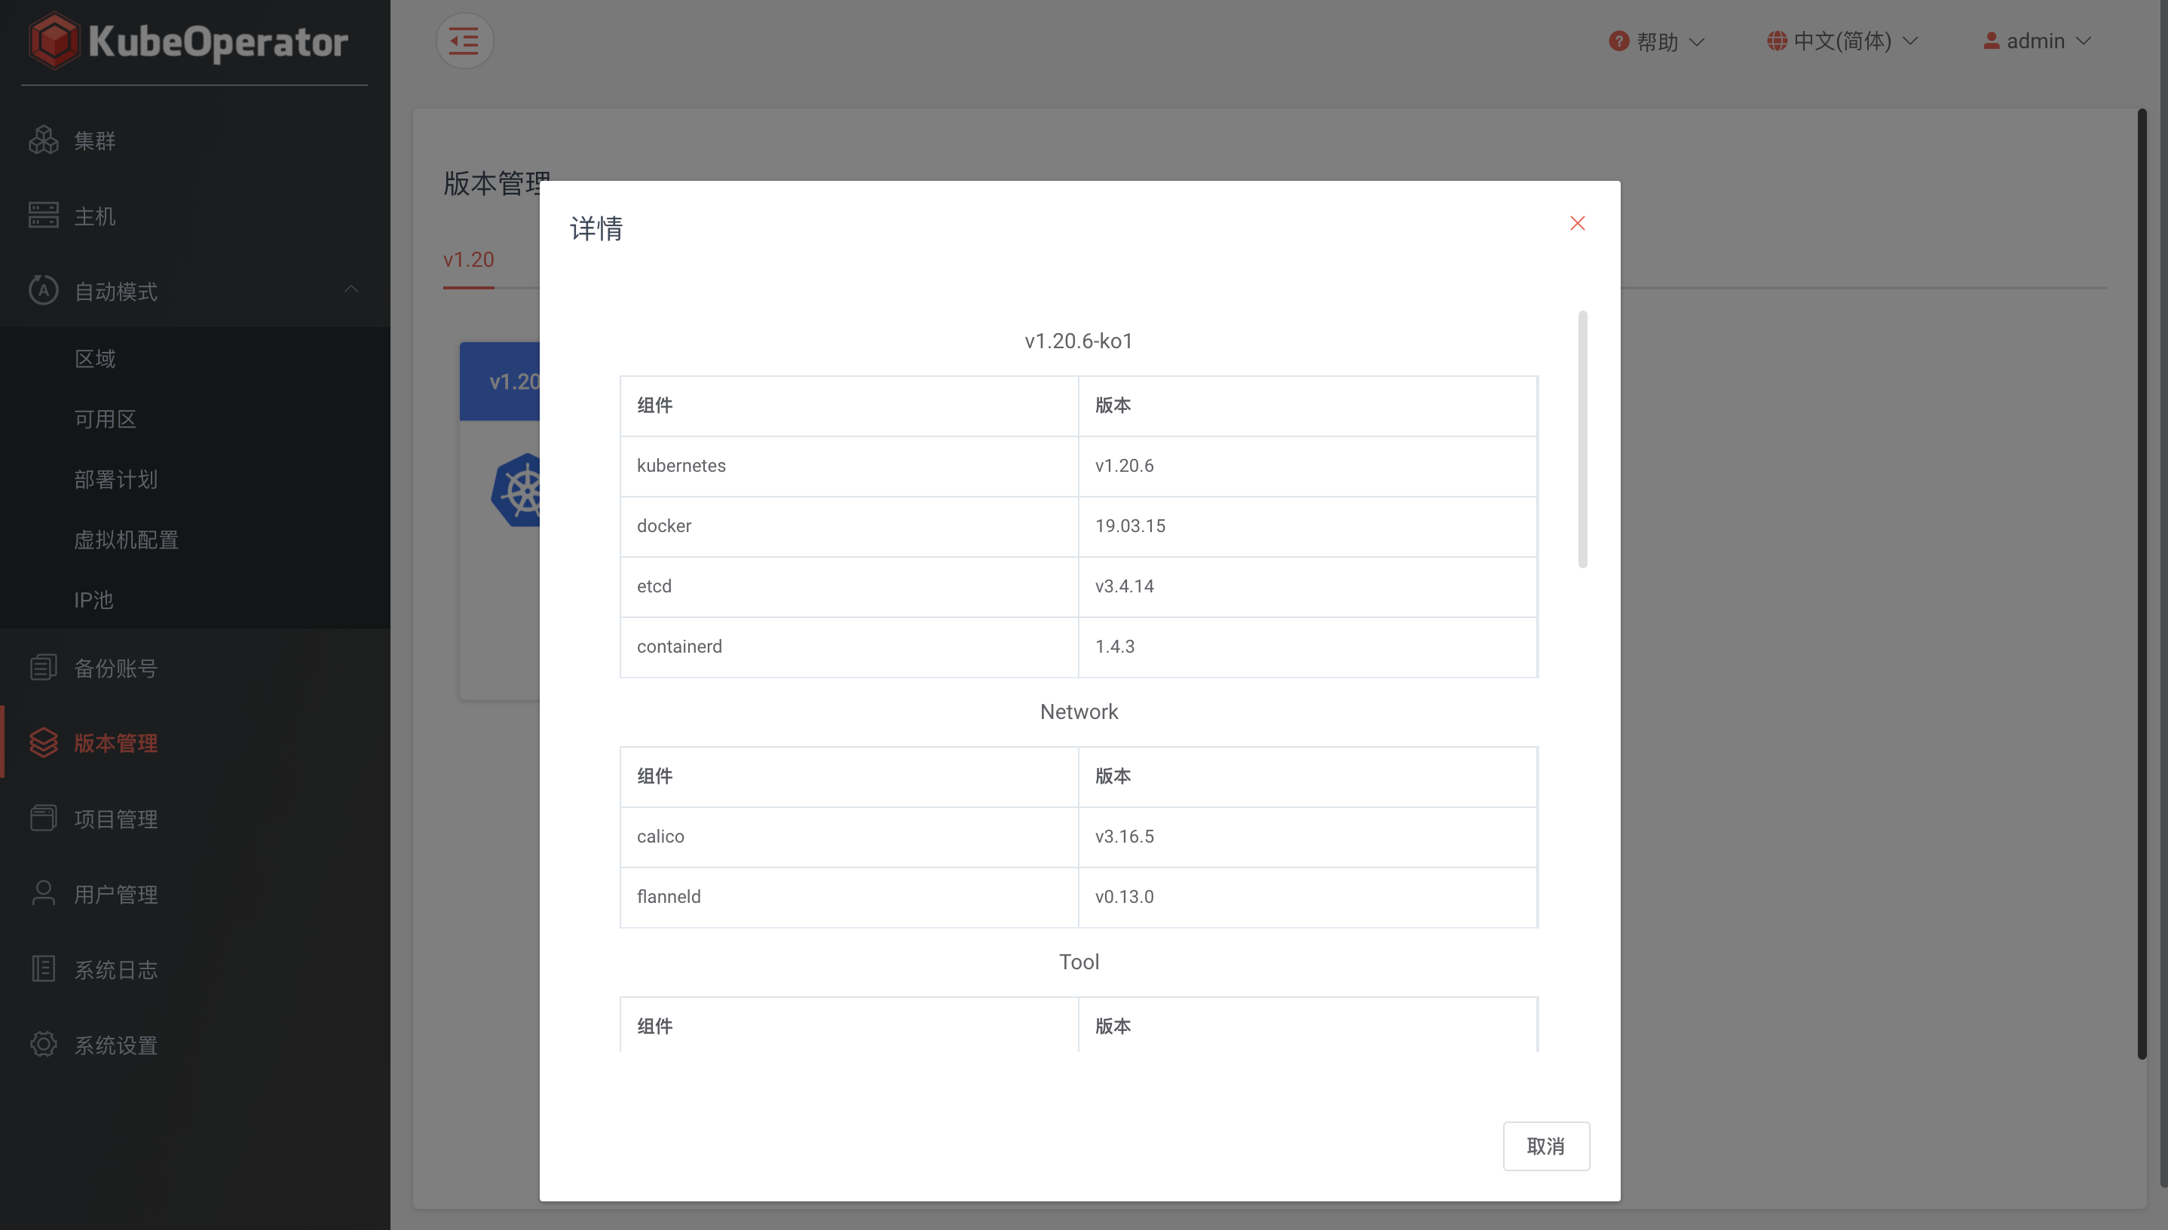Open the 中文(简体) language dropdown
Viewport: 2168px width, 1230px height.
1842,41
